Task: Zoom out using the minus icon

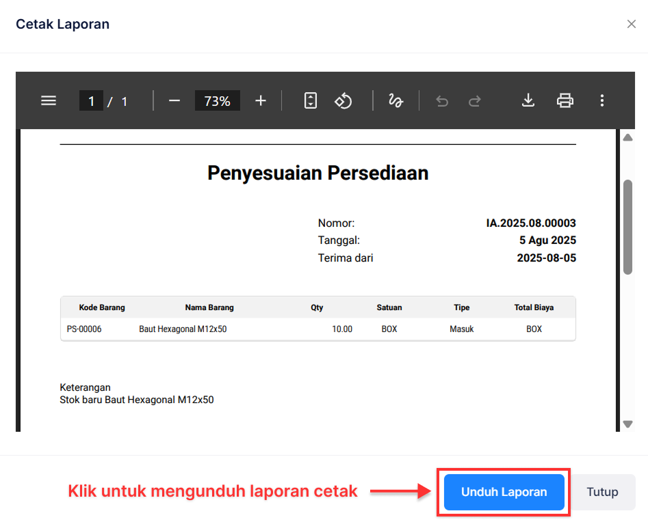Action: click(174, 100)
